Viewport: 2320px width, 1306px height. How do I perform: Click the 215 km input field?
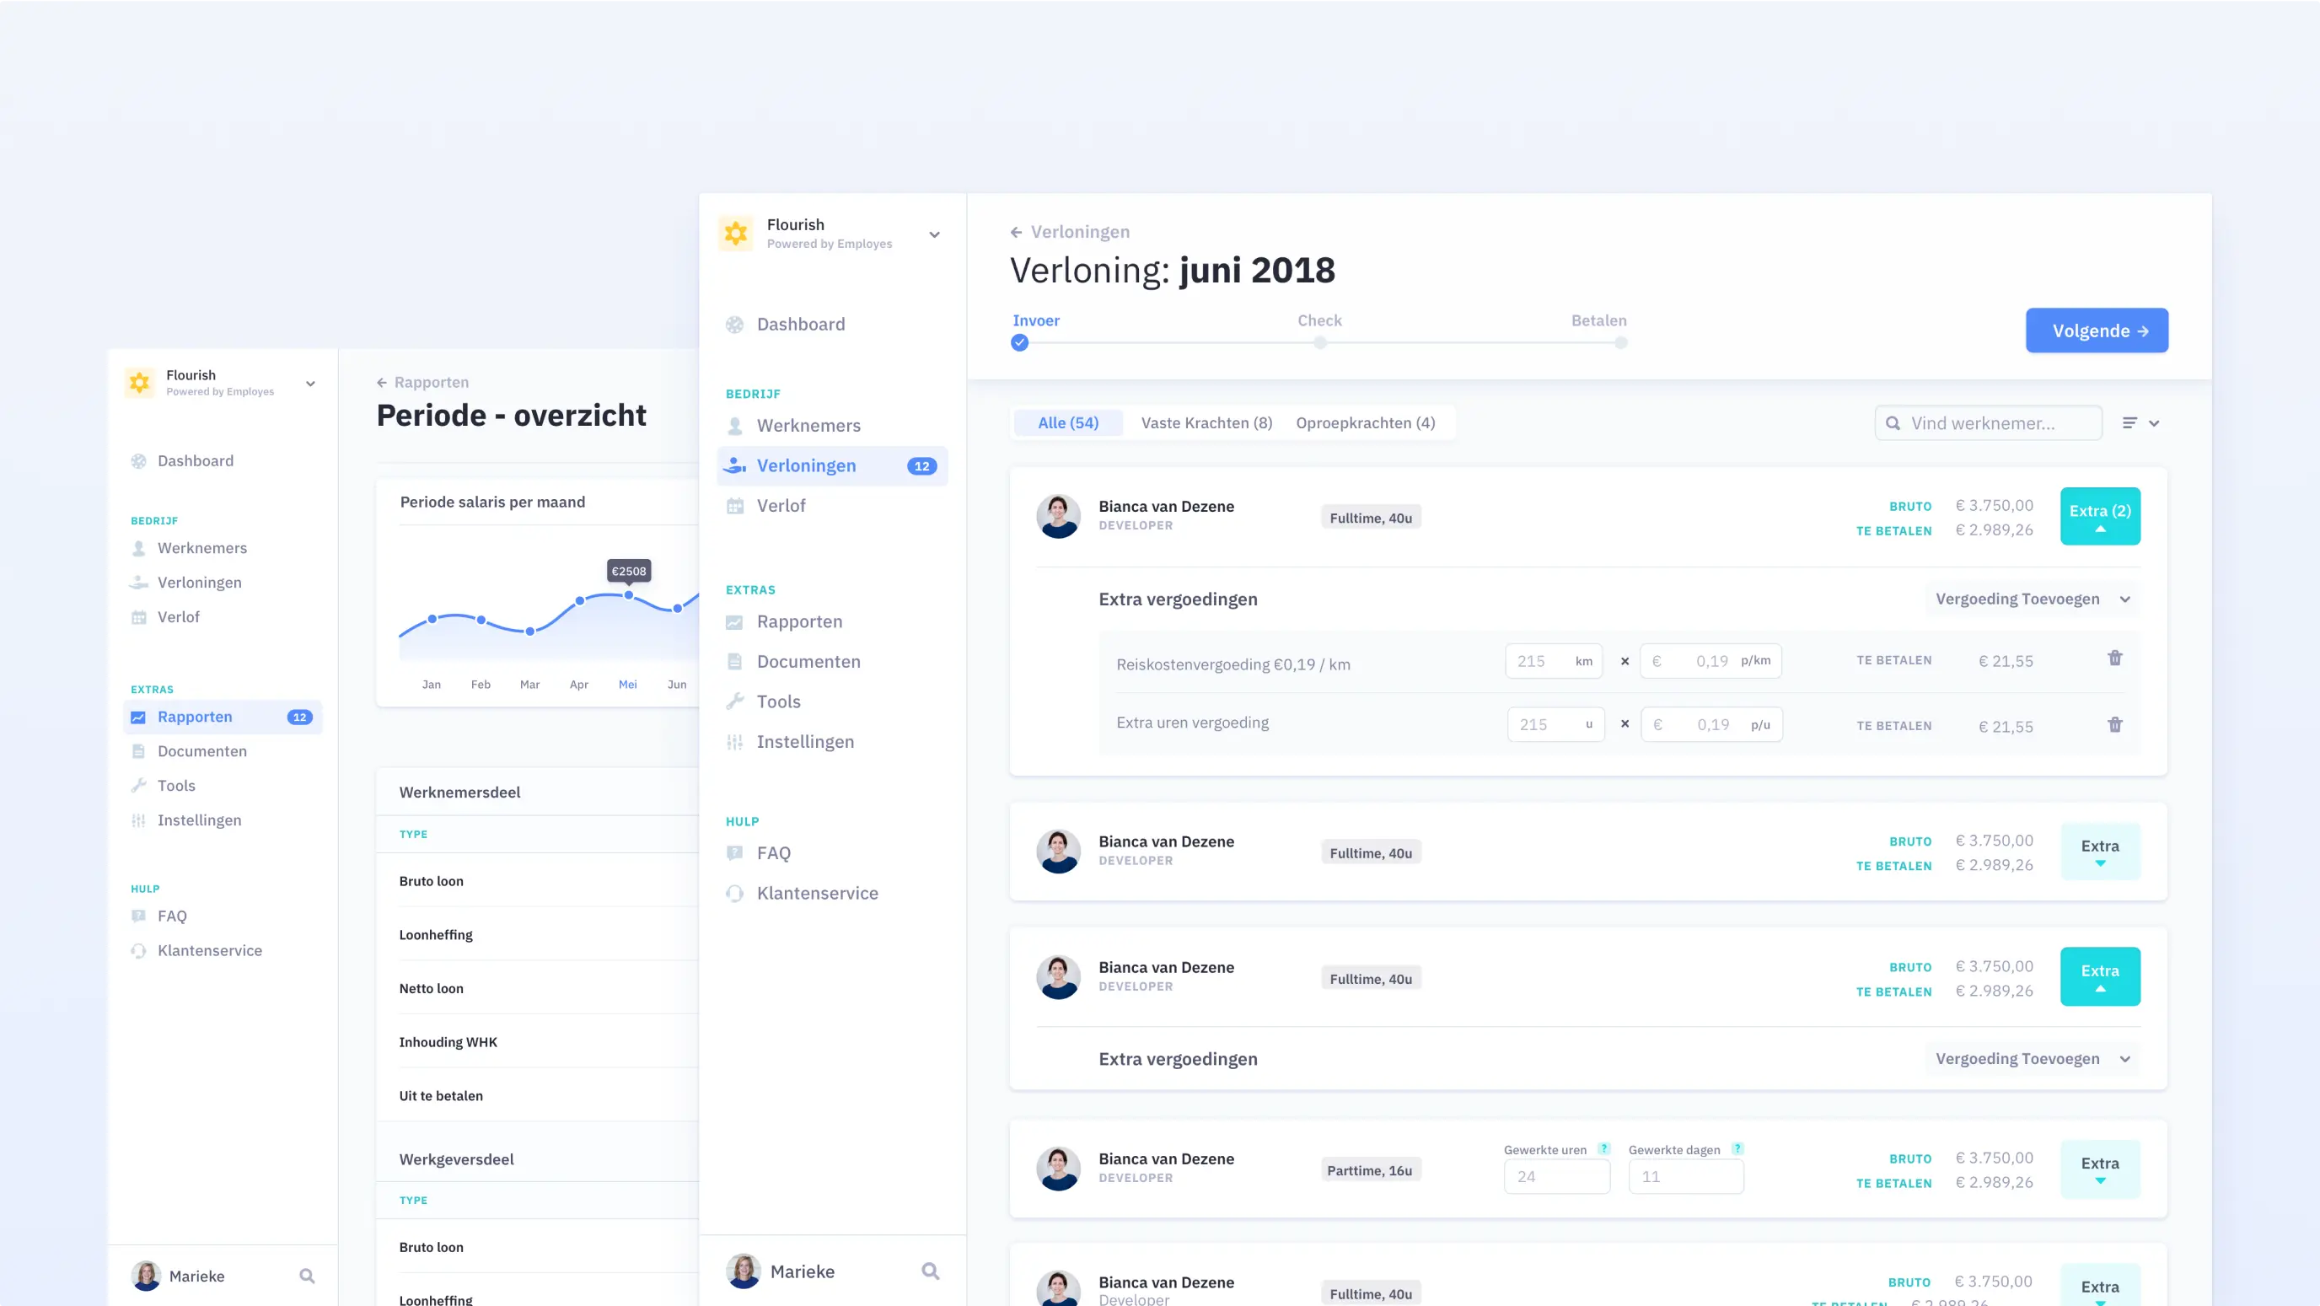[x=1554, y=661]
